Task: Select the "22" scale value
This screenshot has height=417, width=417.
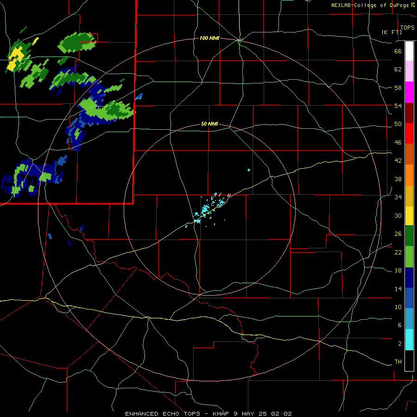Action: (398, 252)
